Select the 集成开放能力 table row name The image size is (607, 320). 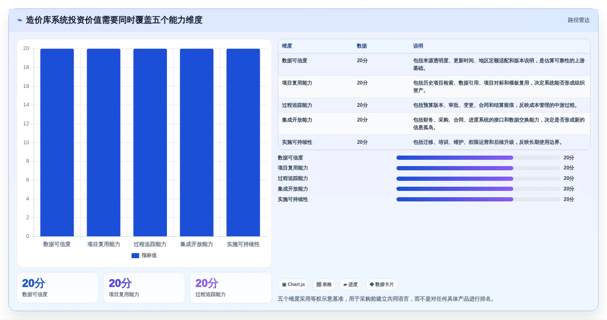click(297, 120)
